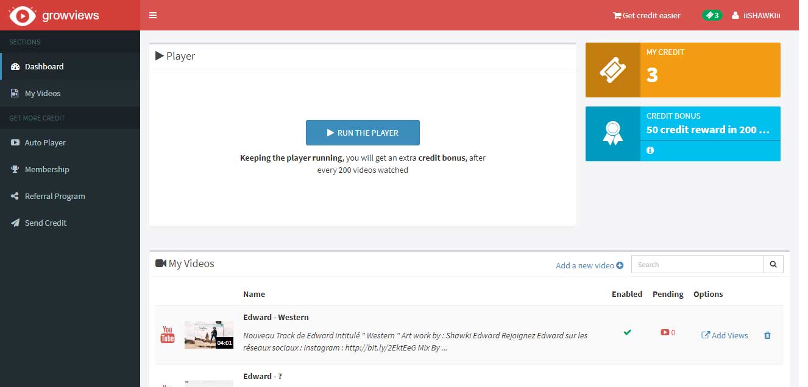
Task: Click the Send Credit paper plane icon
Action: click(x=15, y=223)
